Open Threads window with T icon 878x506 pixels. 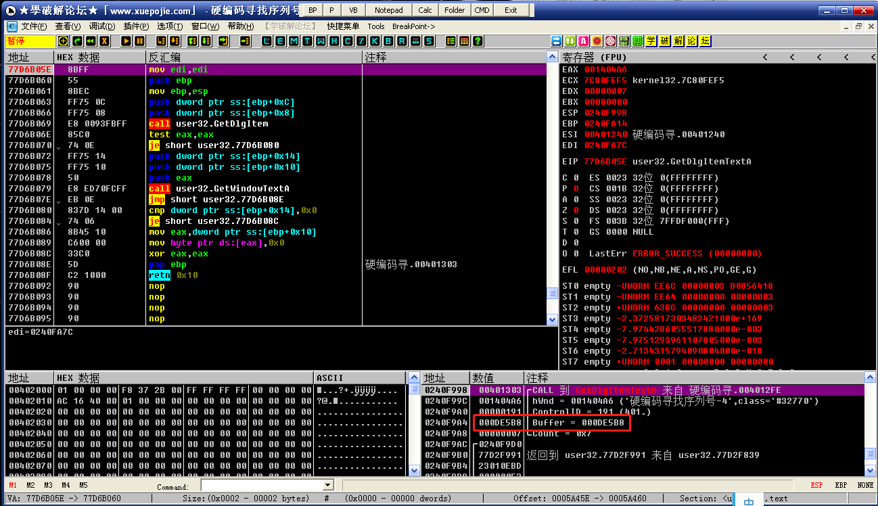coord(308,41)
